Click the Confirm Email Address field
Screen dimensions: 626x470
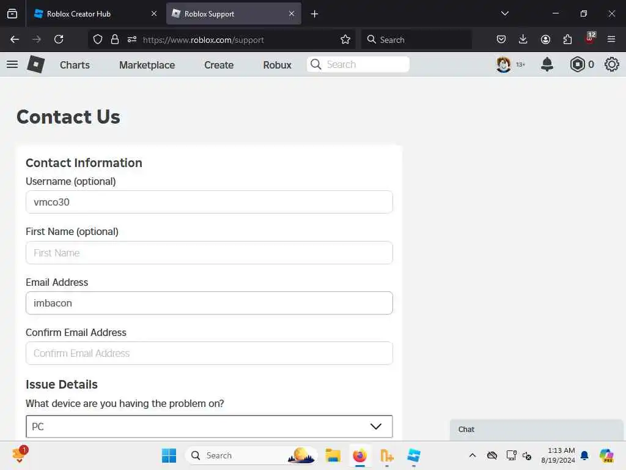(x=209, y=353)
